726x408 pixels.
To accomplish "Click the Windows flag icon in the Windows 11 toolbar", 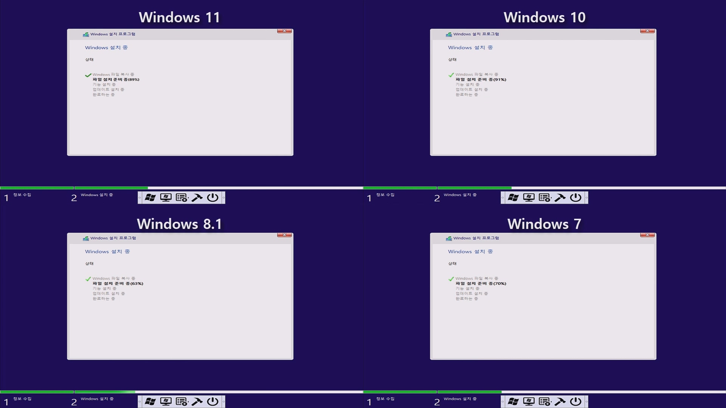I will tap(150, 198).
